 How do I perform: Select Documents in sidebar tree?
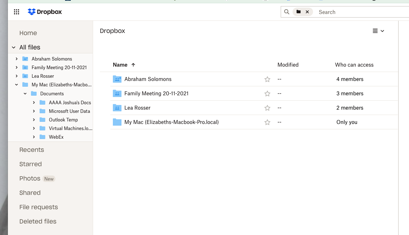click(52, 93)
